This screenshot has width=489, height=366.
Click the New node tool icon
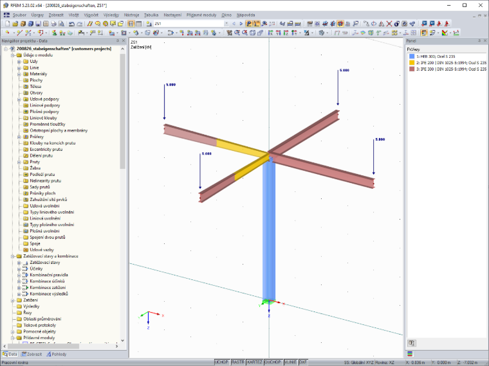[8, 33]
